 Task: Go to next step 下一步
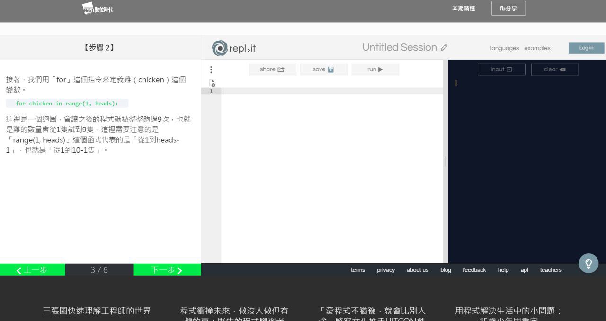point(167,270)
